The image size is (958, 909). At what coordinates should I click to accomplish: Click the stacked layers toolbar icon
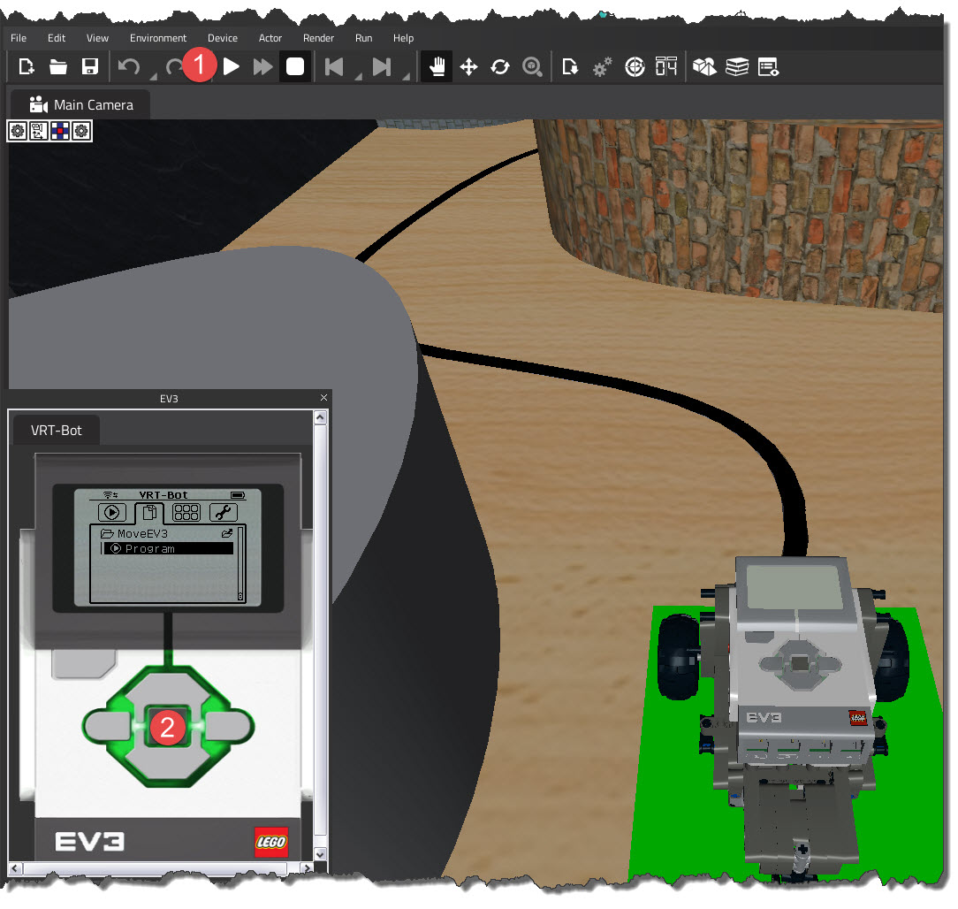click(x=737, y=66)
